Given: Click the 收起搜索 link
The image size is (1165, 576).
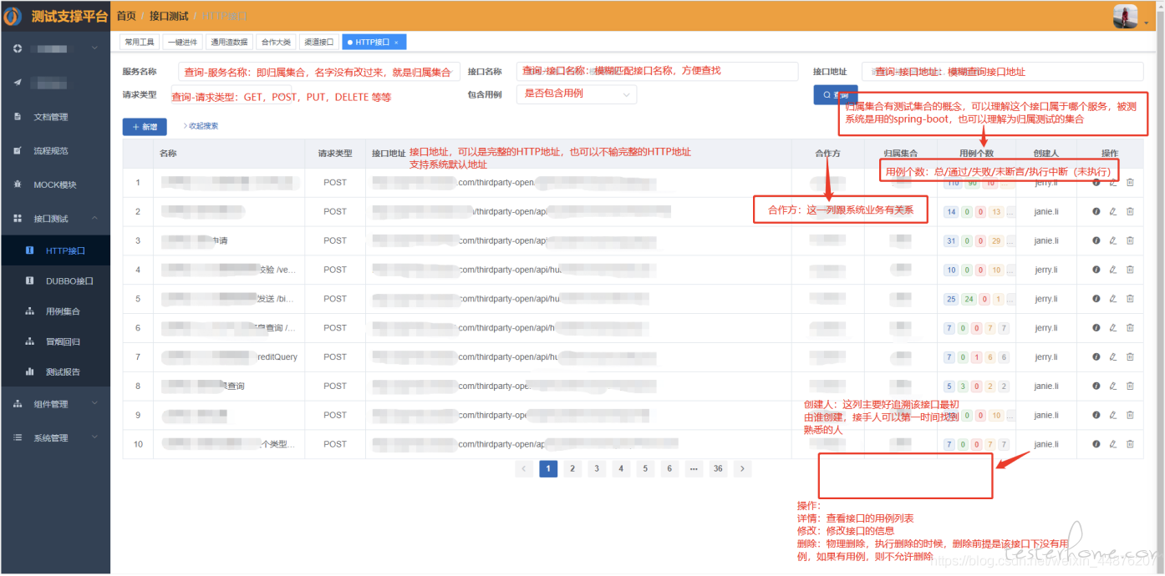Looking at the screenshot, I should click(x=201, y=126).
